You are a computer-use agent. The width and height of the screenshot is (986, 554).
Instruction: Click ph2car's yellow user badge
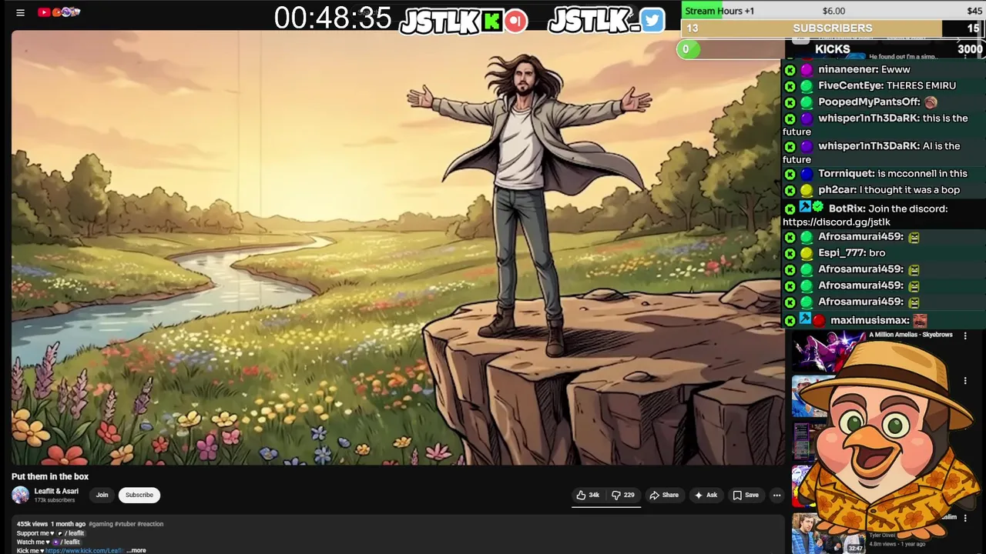pos(806,191)
